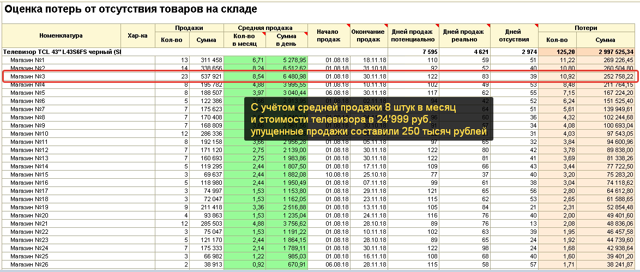The height and width of the screenshot is (272, 640).
Task: Click sales sum 188 507 for Магазин №5
Action: 211,93
